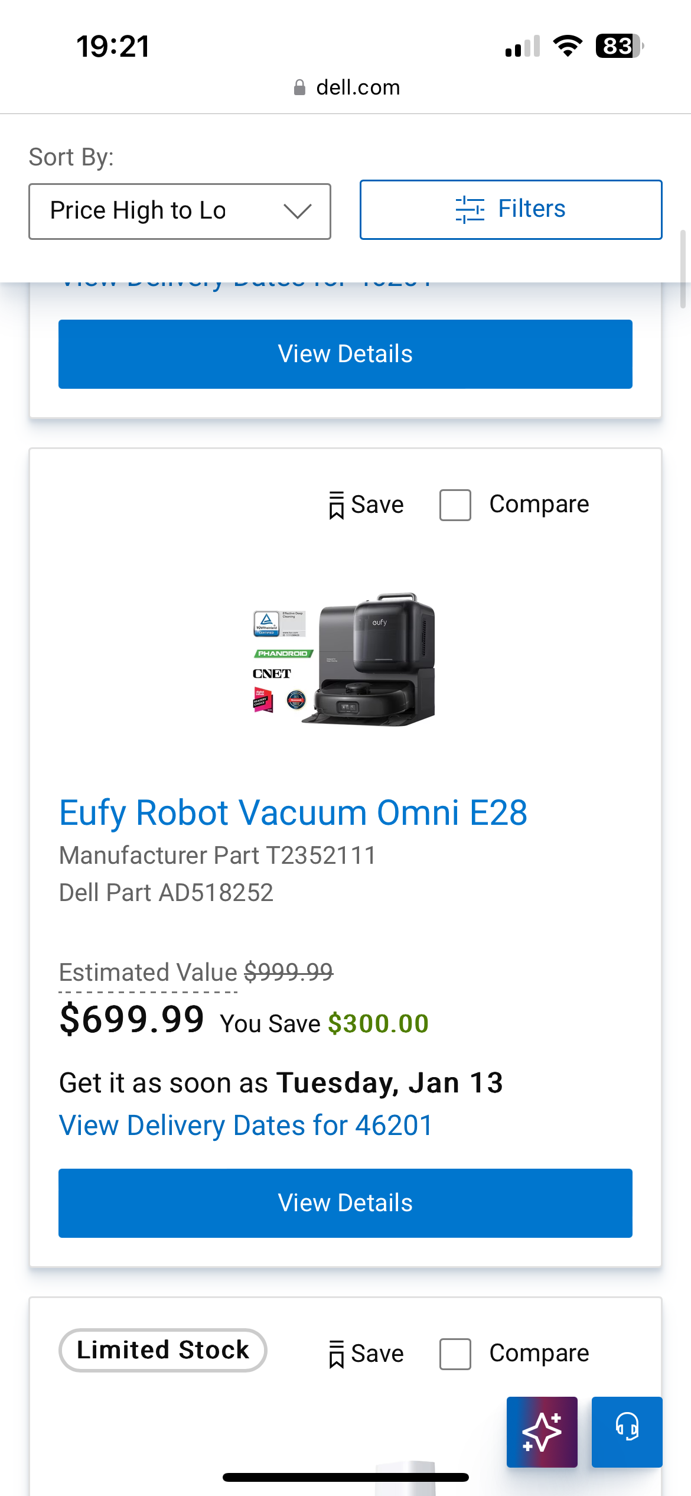This screenshot has width=691, height=1496.
Task: Click the Limited Stock badge
Action: click(x=163, y=1350)
